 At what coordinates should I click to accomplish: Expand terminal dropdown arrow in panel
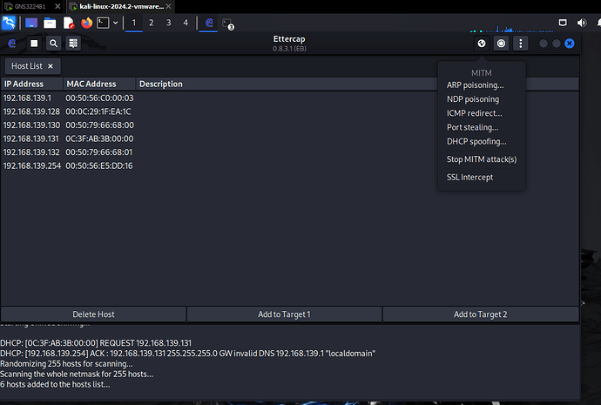pyautogui.click(x=115, y=23)
